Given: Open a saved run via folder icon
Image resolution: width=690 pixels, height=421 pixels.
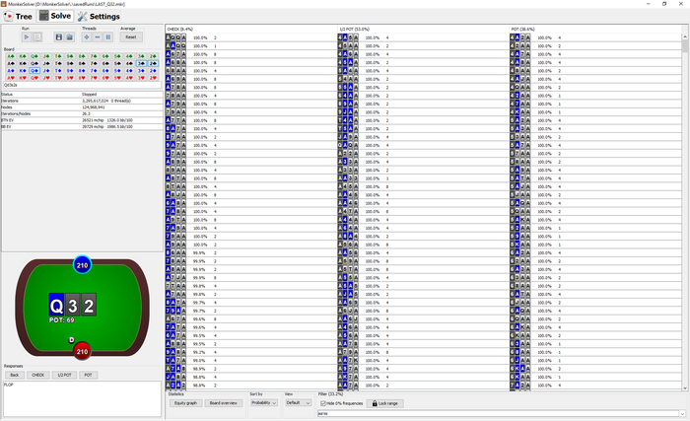Looking at the screenshot, I should coord(70,37).
